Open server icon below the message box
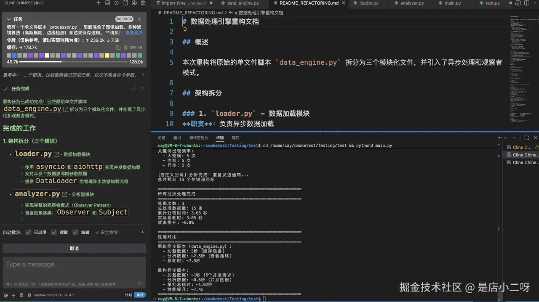Viewport: 539px width, 302px height. coord(21,295)
